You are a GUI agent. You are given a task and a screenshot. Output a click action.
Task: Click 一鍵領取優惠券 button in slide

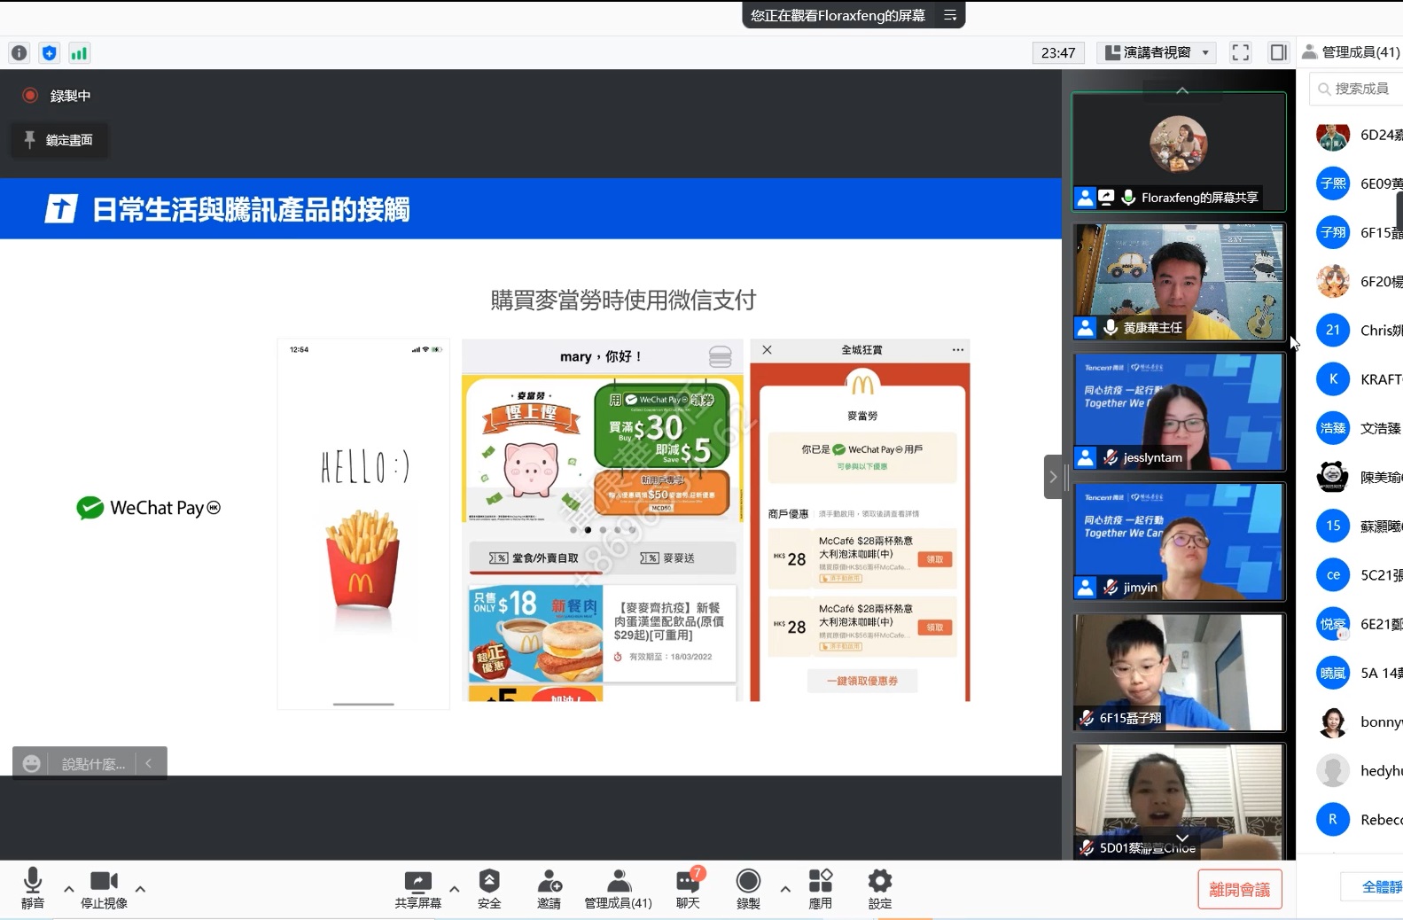tap(862, 681)
